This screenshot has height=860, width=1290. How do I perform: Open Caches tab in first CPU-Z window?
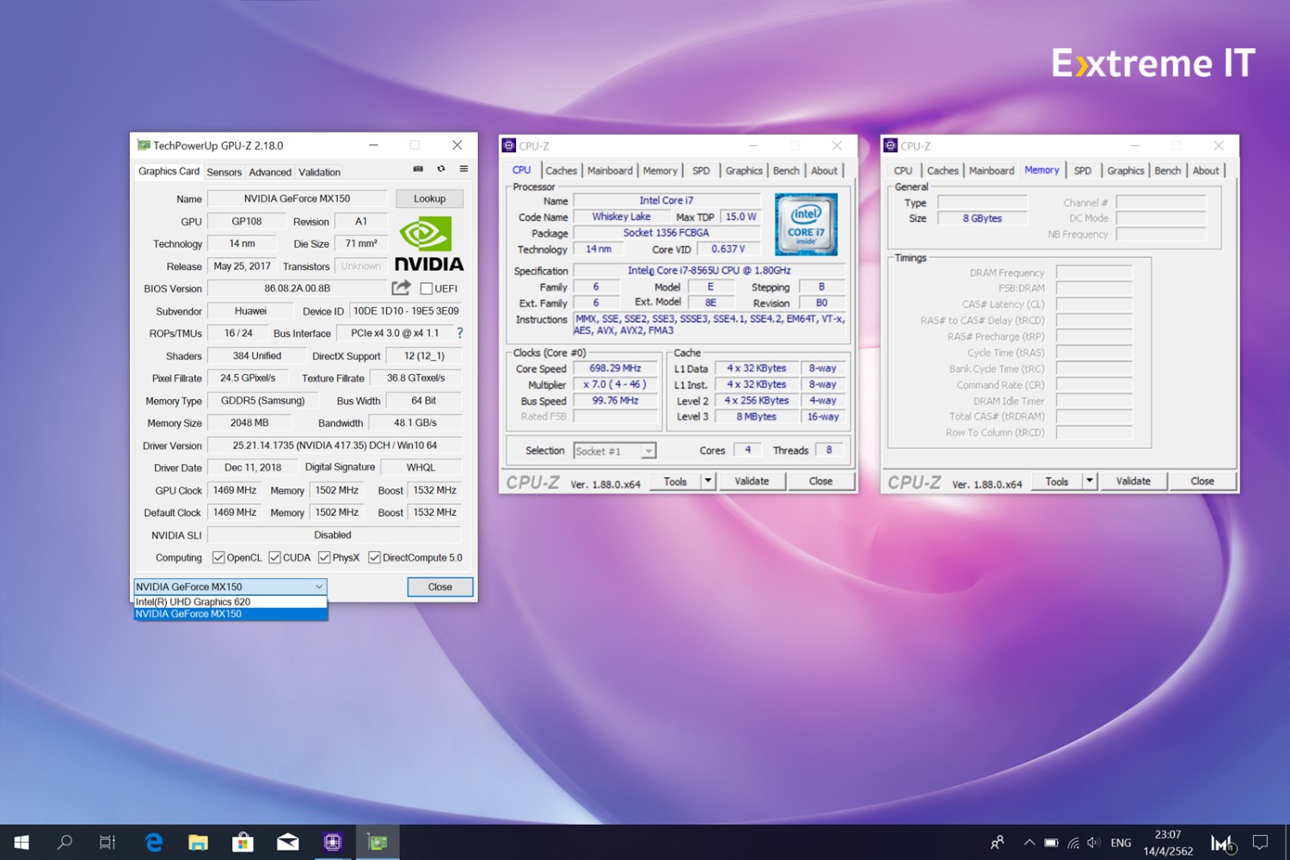[x=561, y=170]
